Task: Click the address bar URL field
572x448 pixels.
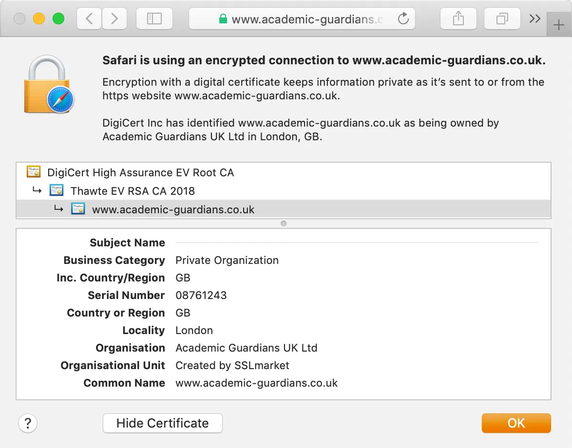Action: (302, 19)
